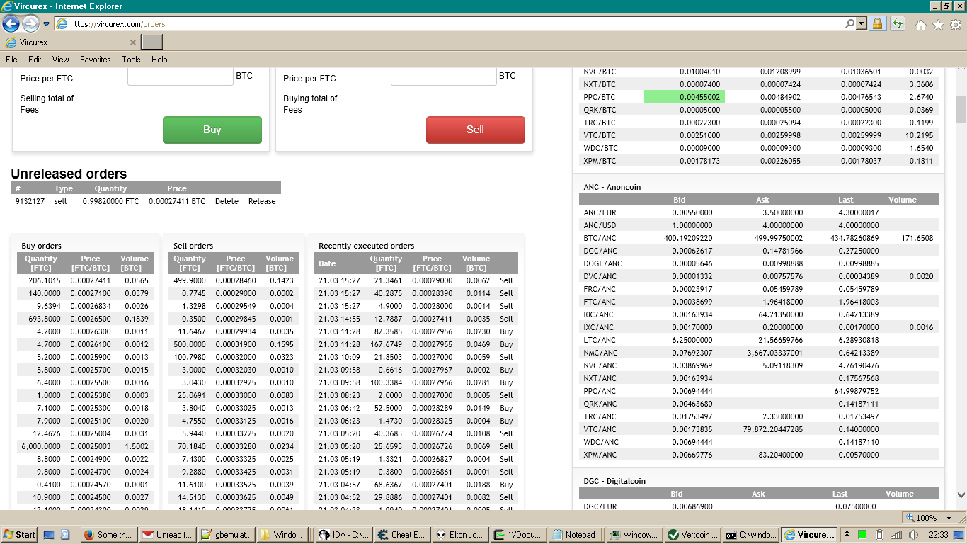Screen dimensions: 967x544
Task: Click the IE page icon before the URL
Action: [x=62, y=24]
